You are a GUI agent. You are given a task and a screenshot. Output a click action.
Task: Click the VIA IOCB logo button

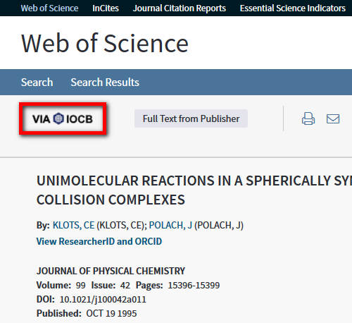pyautogui.click(x=63, y=118)
